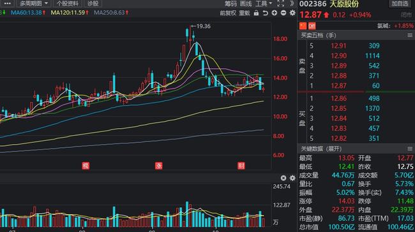The width and height of the screenshot is (415, 232).
Task: Open the 诊股 tab
Action: click(93, 3)
